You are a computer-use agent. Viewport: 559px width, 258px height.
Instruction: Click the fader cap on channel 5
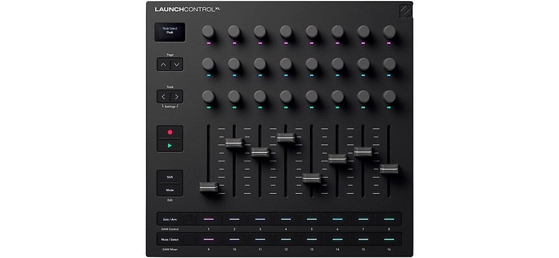pyautogui.click(x=312, y=178)
